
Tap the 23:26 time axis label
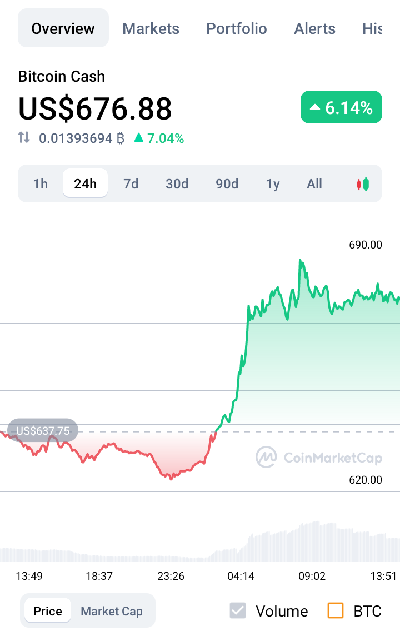tap(171, 576)
